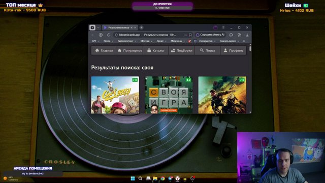
Task: Expand the 'Интерактив' bookmarks folder
Action: (207, 41)
